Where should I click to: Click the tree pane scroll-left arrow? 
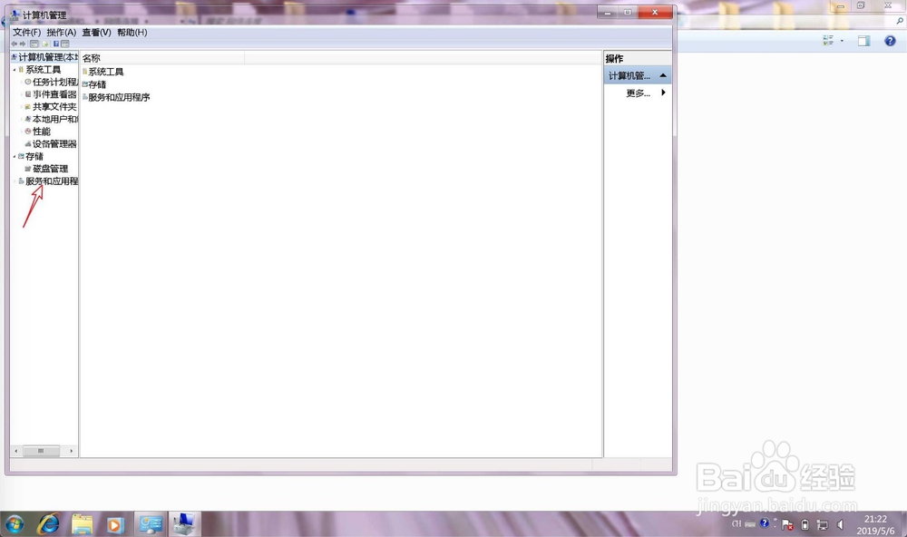[x=16, y=451]
